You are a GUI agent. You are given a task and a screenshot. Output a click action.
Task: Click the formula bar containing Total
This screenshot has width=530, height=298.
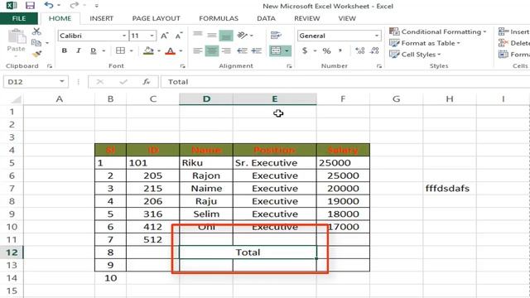tap(344, 82)
